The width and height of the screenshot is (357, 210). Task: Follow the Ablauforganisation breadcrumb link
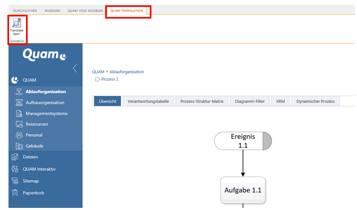(x=126, y=72)
